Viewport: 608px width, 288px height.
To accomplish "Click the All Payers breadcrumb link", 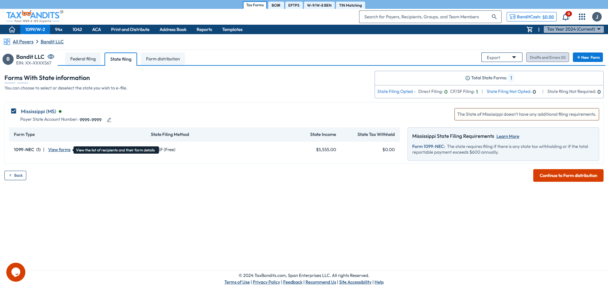I will tap(23, 42).
